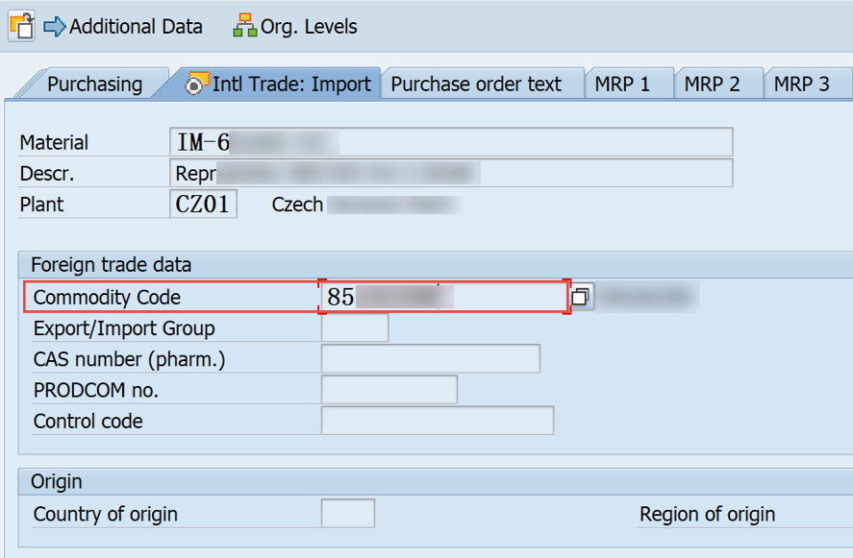Select the Intl Trade: Import tab
This screenshot has width=853, height=558.
[x=278, y=85]
